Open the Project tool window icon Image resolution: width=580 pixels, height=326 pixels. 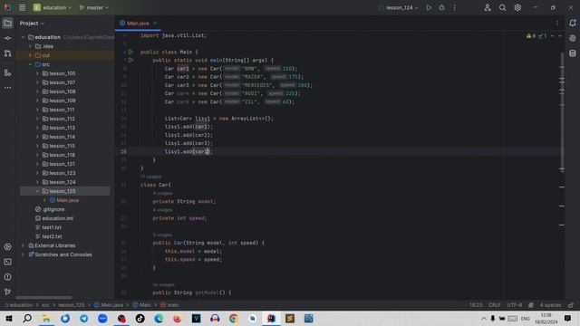pyautogui.click(x=7, y=24)
